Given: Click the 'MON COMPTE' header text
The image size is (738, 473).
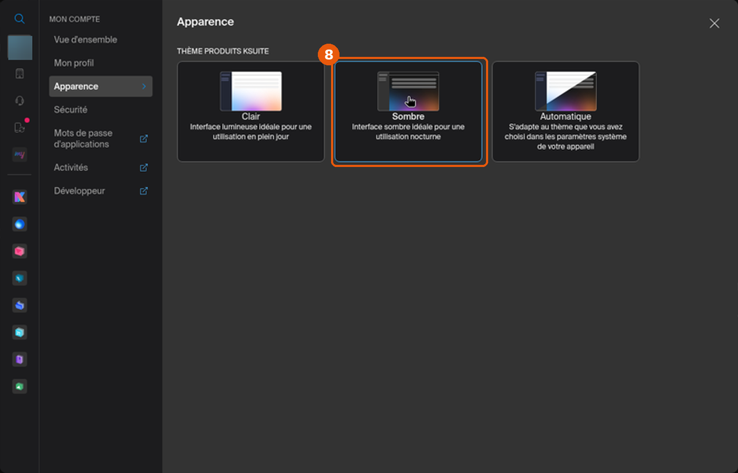Looking at the screenshot, I should 74,19.
